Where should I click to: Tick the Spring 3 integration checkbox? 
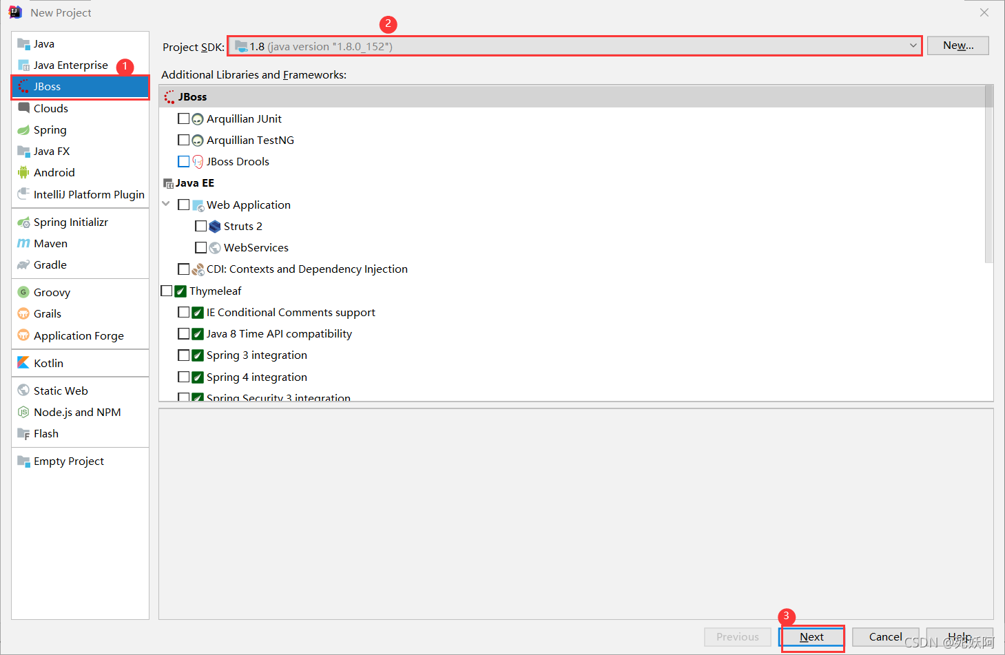(183, 355)
